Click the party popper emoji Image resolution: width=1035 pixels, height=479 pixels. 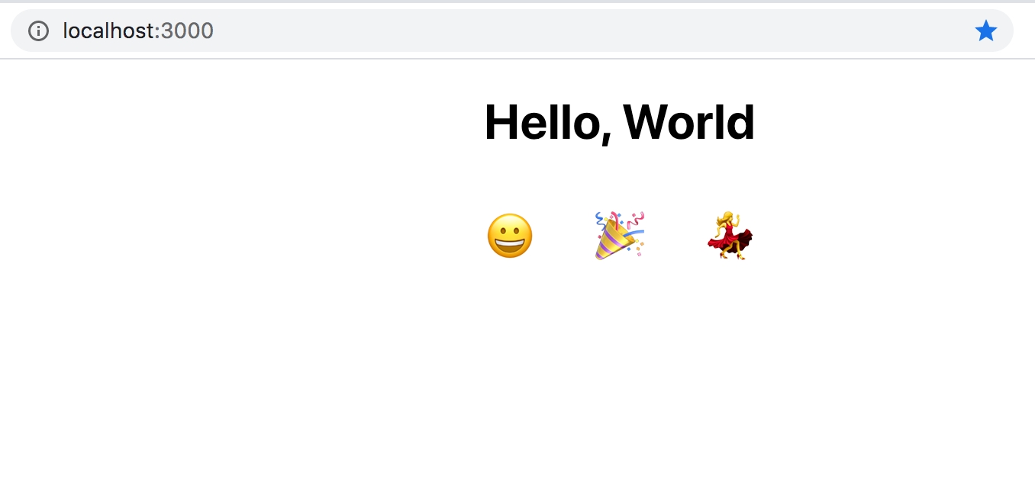(x=620, y=236)
